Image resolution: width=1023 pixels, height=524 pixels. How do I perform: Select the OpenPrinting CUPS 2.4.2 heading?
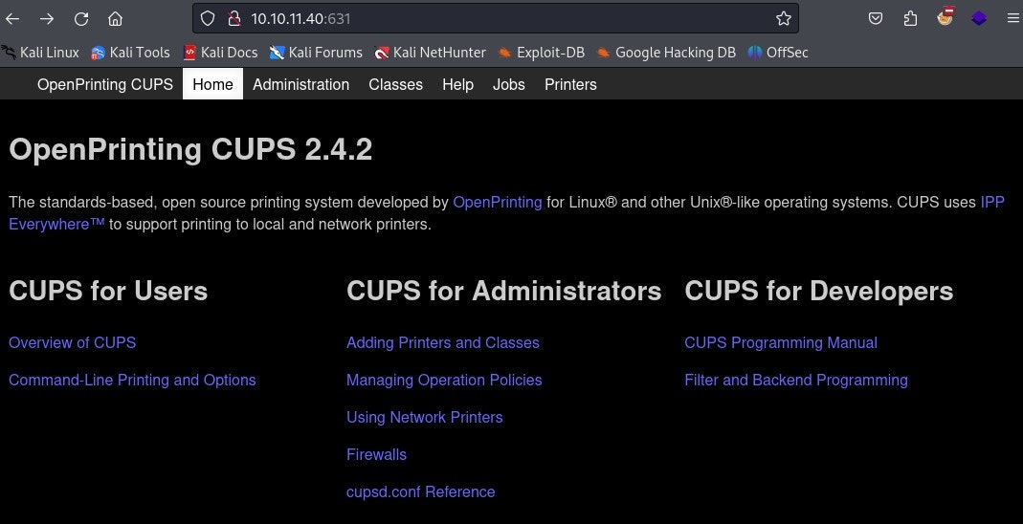point(190,150)
